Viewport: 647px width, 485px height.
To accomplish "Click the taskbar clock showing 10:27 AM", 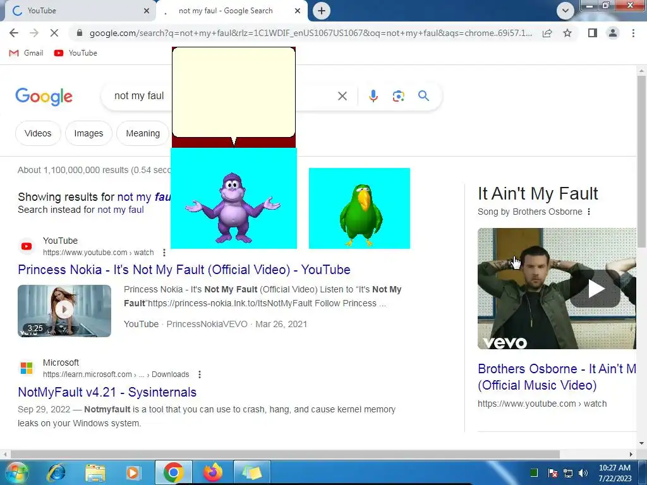I will point(615,473).
